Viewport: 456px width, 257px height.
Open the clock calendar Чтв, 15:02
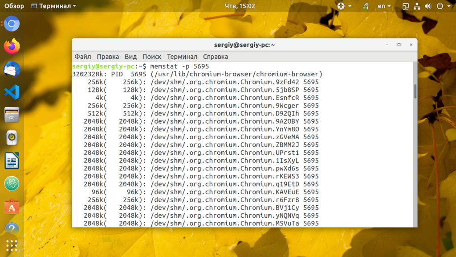tap(240, 6)
